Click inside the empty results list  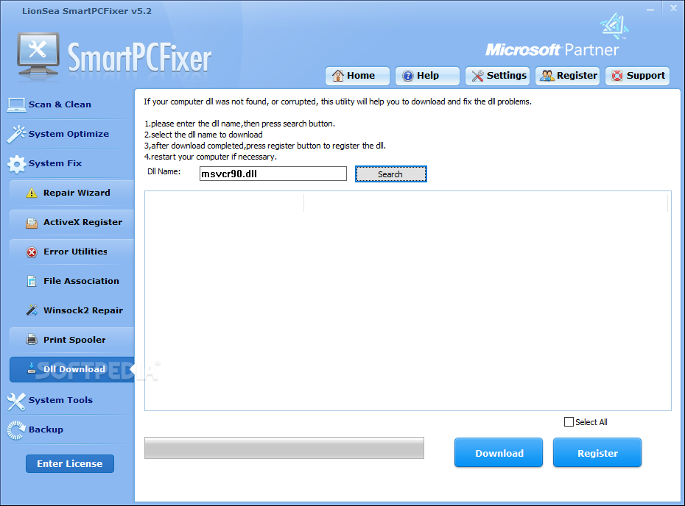point(407,301)
